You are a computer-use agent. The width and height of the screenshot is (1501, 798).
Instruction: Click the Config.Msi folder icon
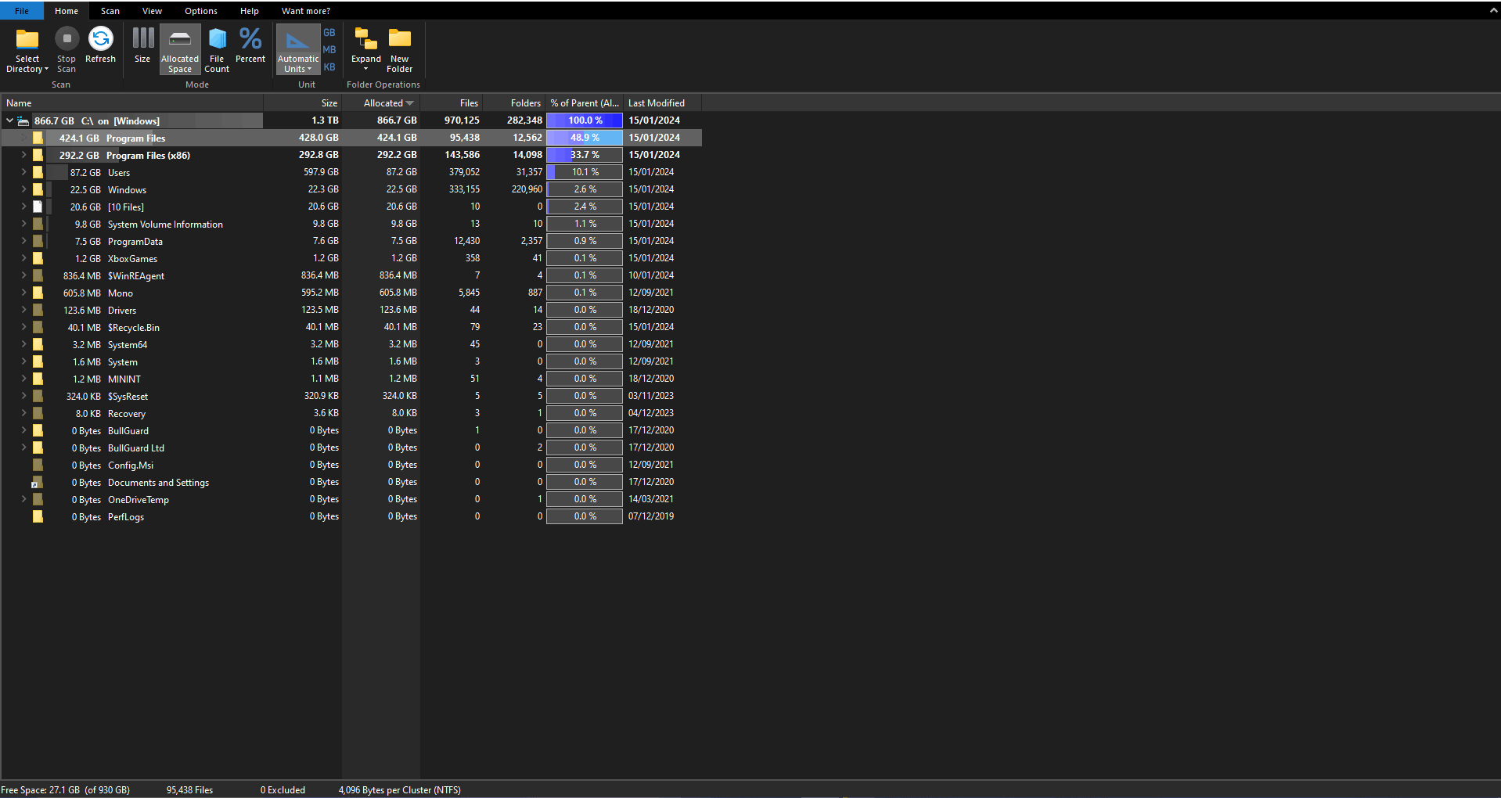coord(38,465)
